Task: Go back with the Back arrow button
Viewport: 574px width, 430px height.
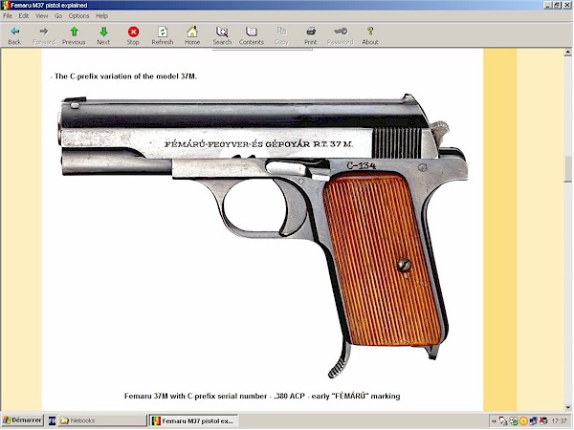Action: [14, 35]
